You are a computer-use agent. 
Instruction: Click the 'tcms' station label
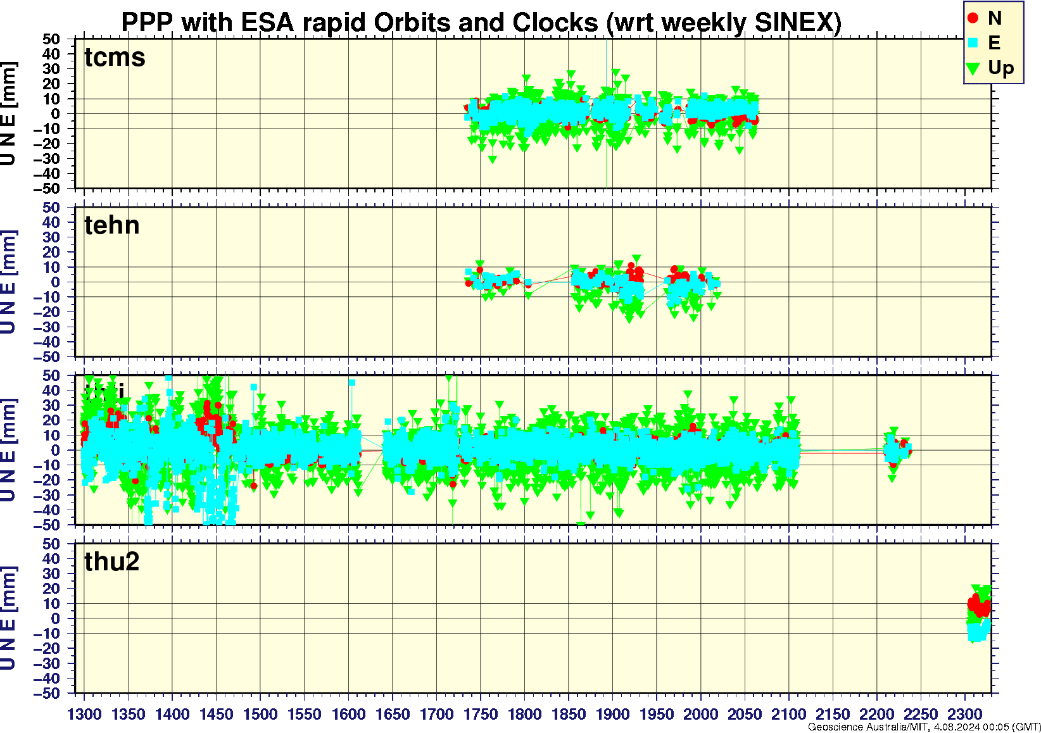click(115, 58)
